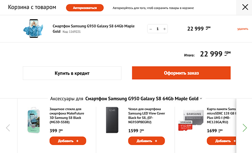This screenshot has width=252, height=153.
Task: Click the quantity field showing 1
Action: 157,29
